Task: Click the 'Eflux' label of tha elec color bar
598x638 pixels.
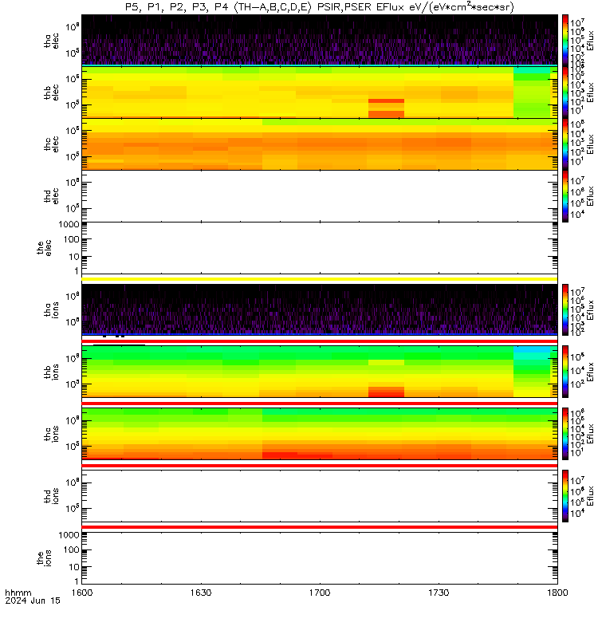Action: (x=591, y=41)
